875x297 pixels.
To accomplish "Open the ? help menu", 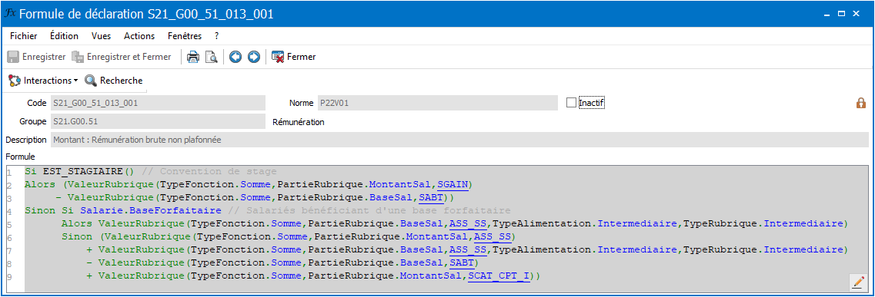I will tap(216, 35).
